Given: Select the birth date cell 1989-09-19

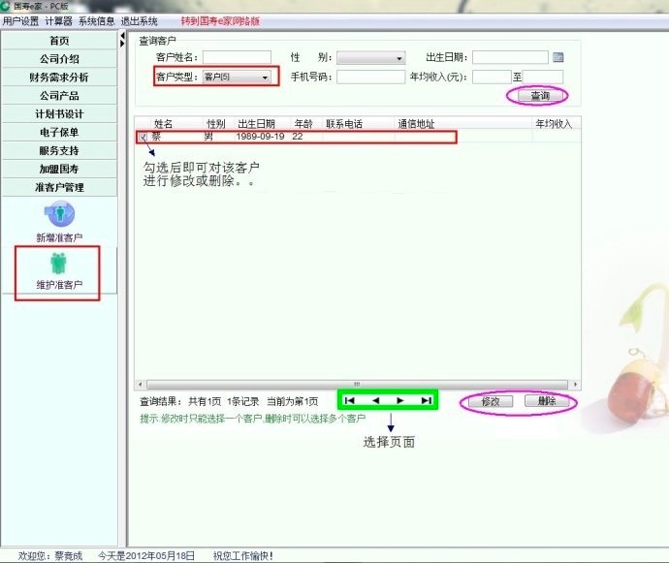Looking at the screenshot, I should [x=260, y=137].
